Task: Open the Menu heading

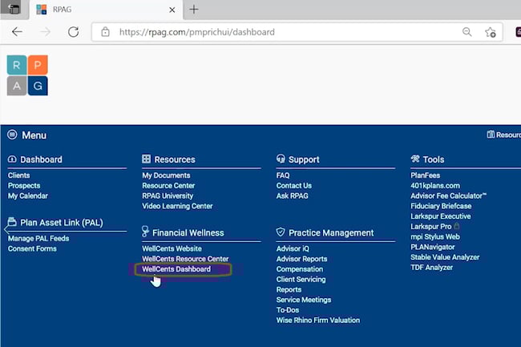Action: point(34,135)
